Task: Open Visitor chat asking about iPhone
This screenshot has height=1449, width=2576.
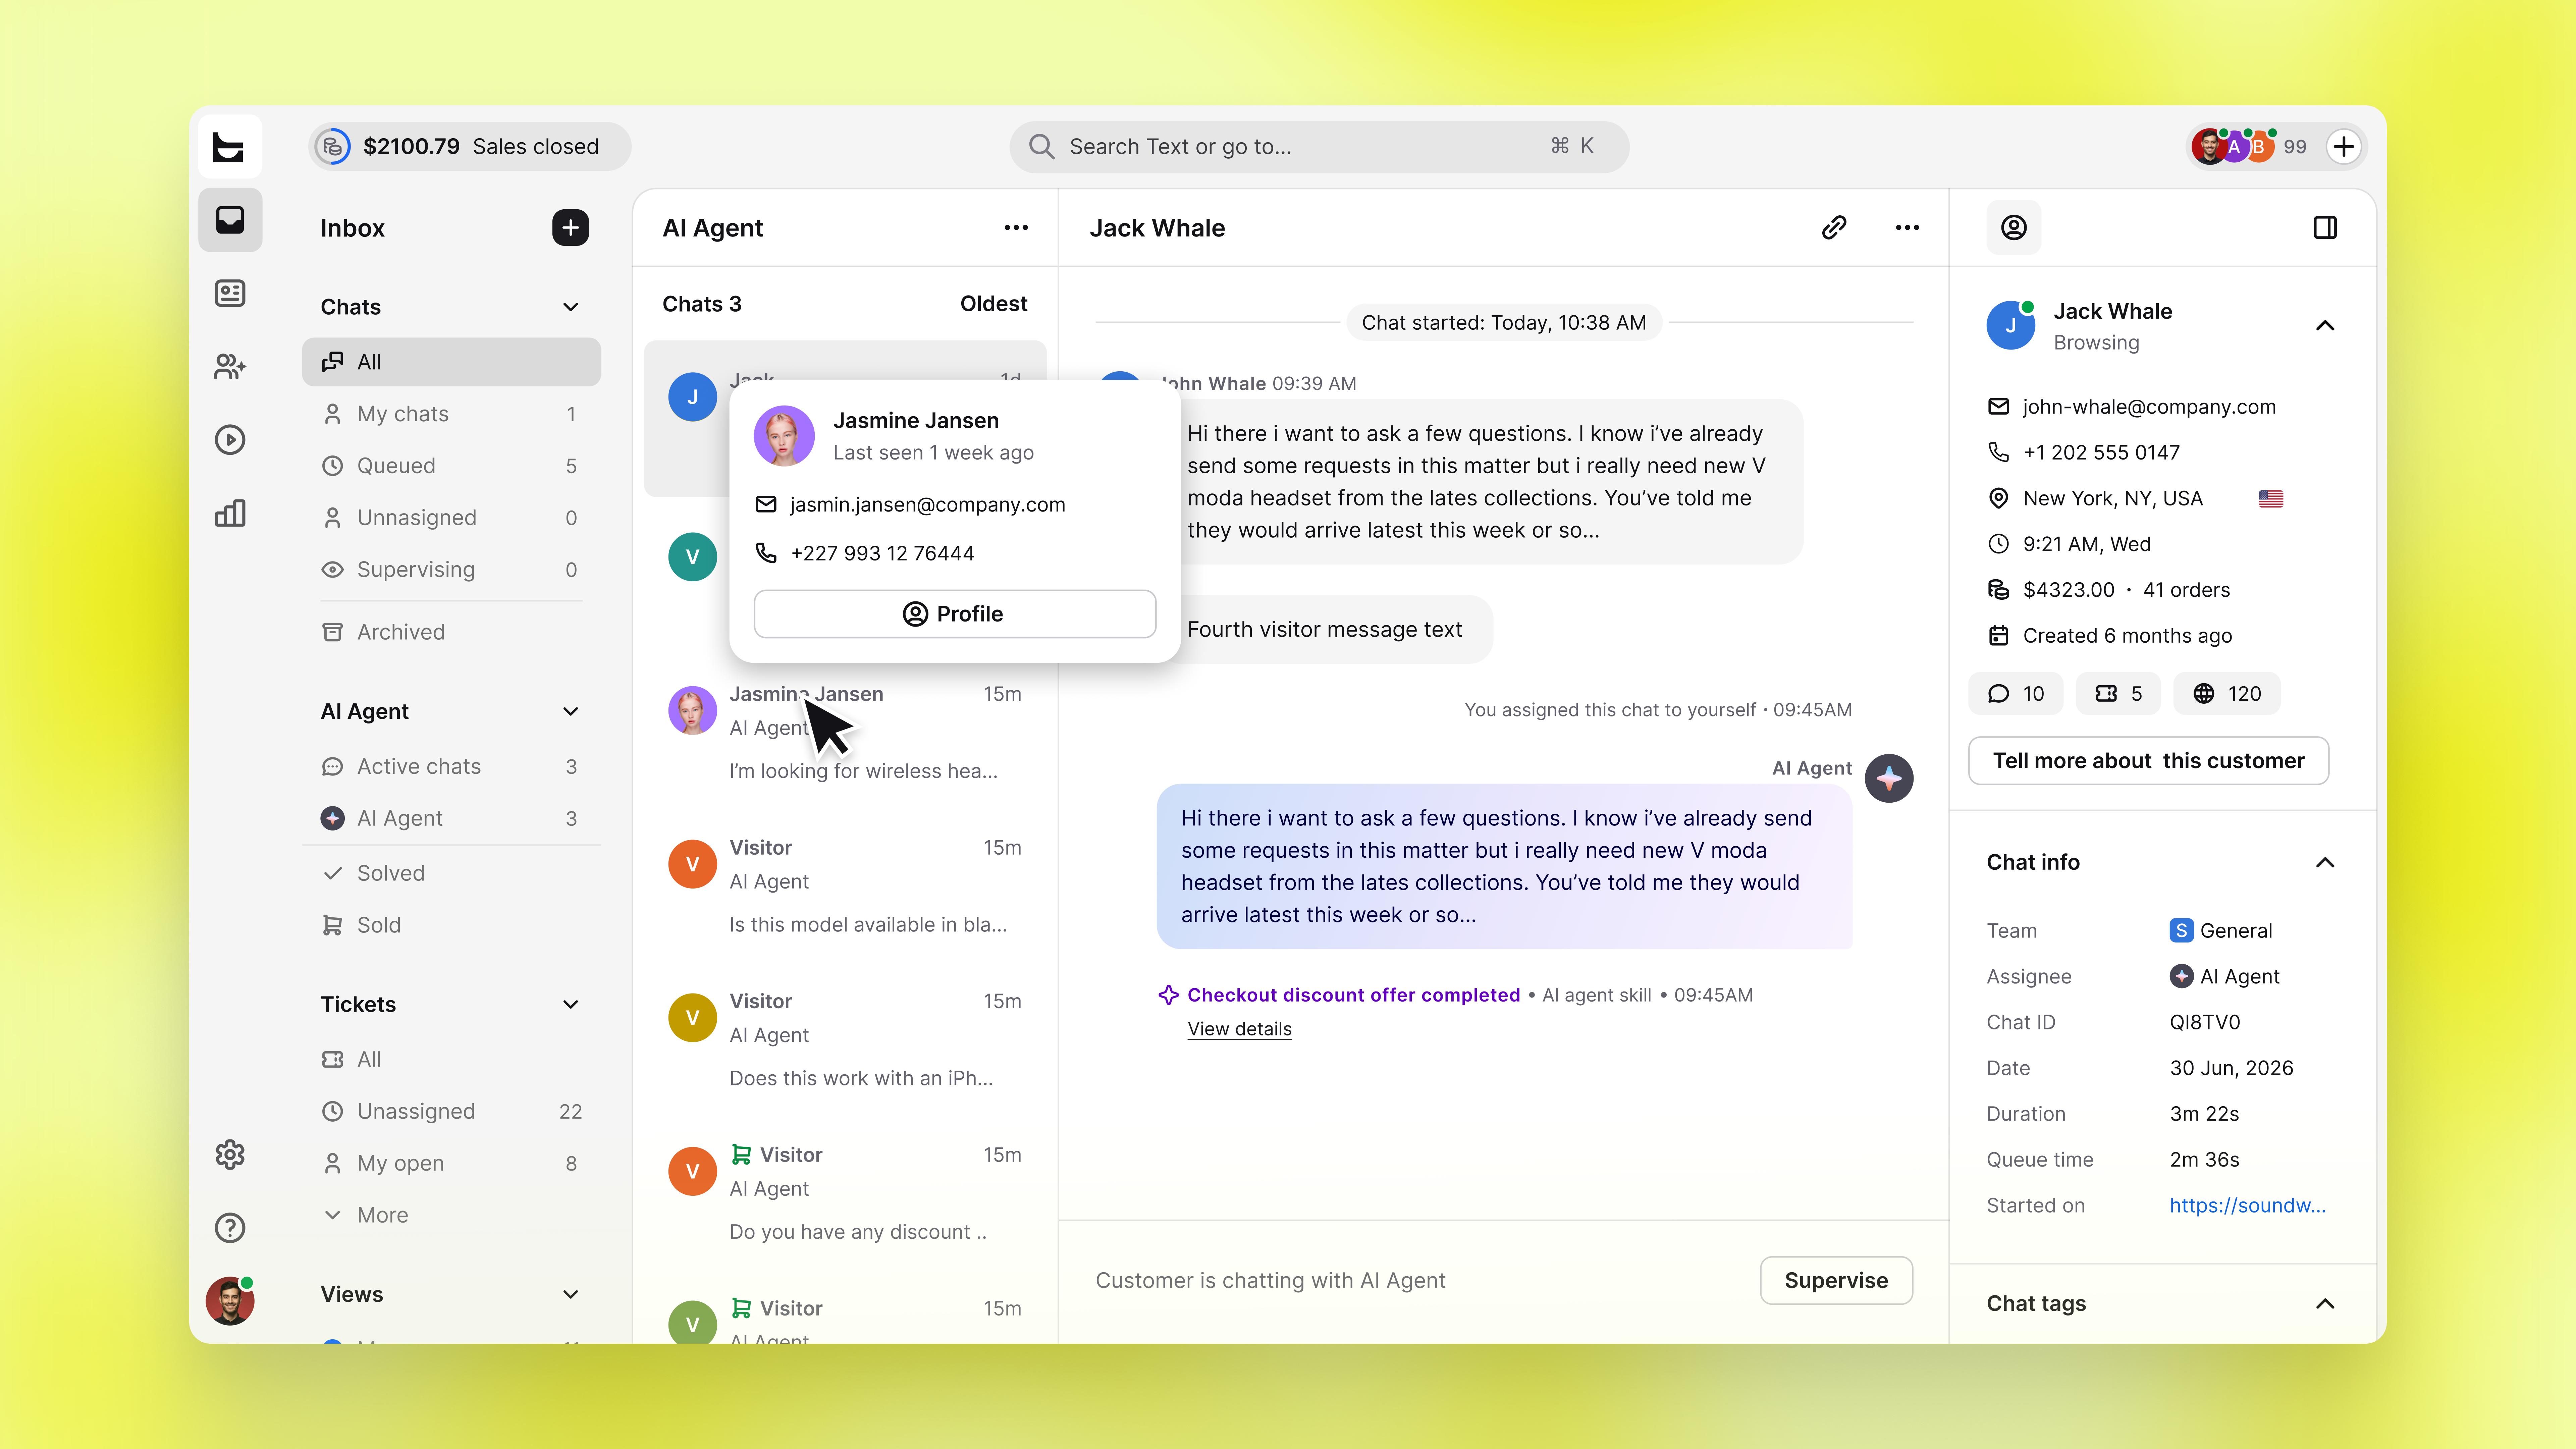Action: coord(845,1040)
